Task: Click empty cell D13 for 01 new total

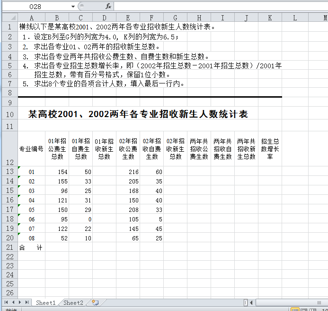Action: tap(104, 172)
